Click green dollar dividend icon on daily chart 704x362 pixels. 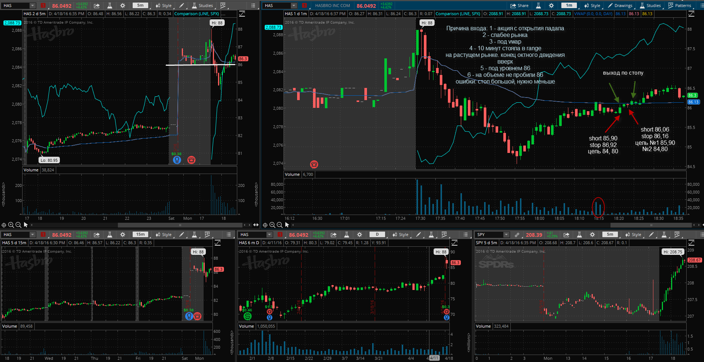click(248, 316)
